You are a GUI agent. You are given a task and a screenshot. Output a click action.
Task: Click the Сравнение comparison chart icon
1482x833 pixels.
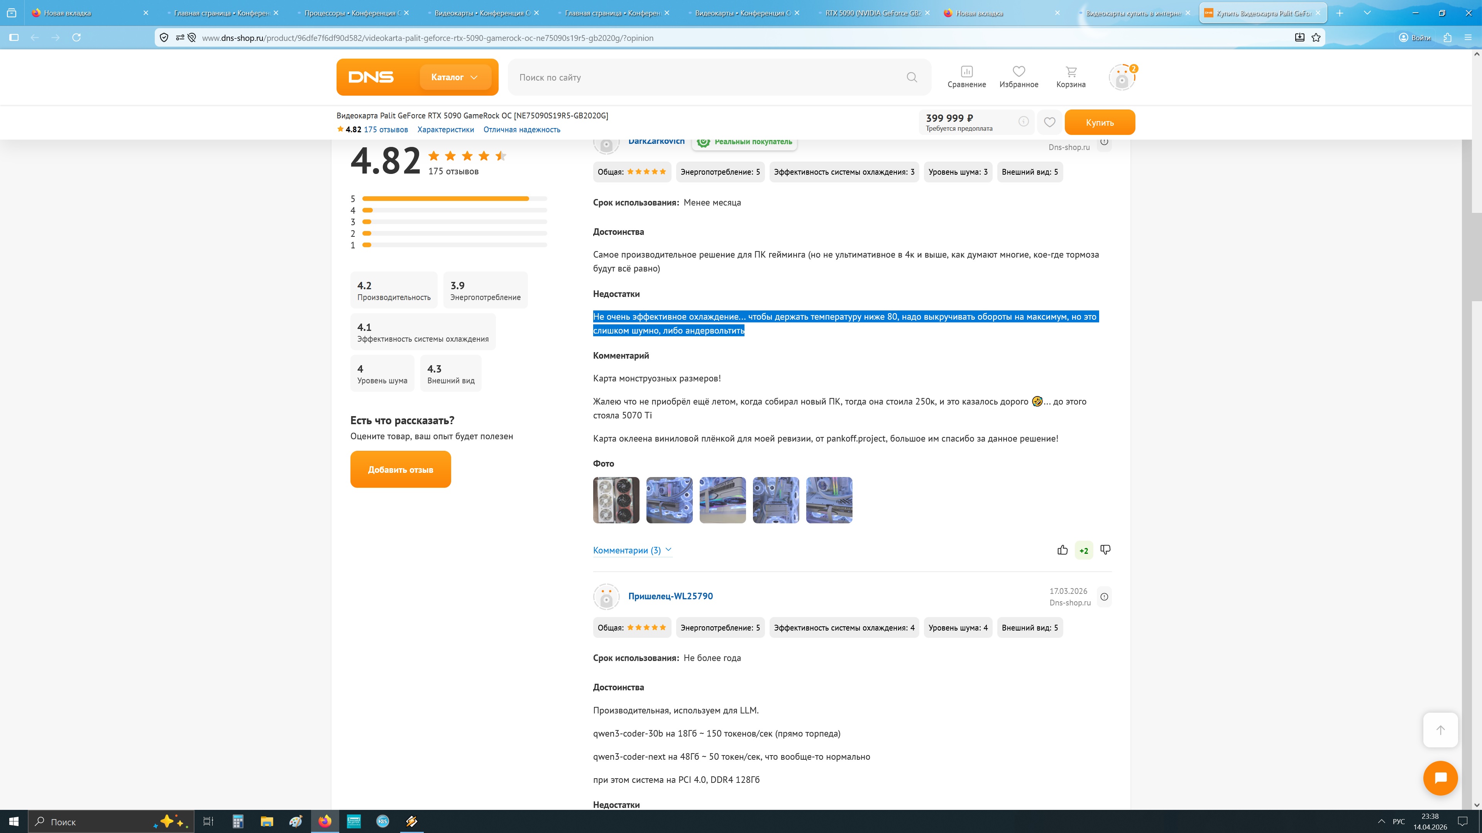click(966, 72)
